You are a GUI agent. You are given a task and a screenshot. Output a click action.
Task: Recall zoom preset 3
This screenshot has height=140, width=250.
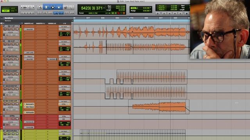pyautogui.click(x=28, y=13)
